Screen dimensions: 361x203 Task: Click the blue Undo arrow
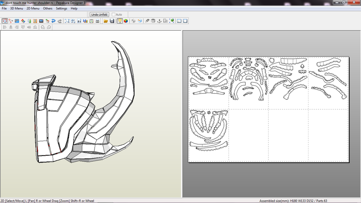pyautogui.click(x=54, y=21)
